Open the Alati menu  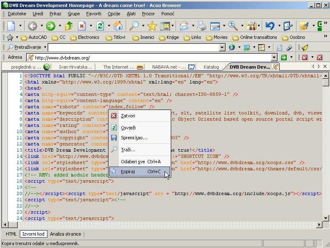(x=131, y=14)
